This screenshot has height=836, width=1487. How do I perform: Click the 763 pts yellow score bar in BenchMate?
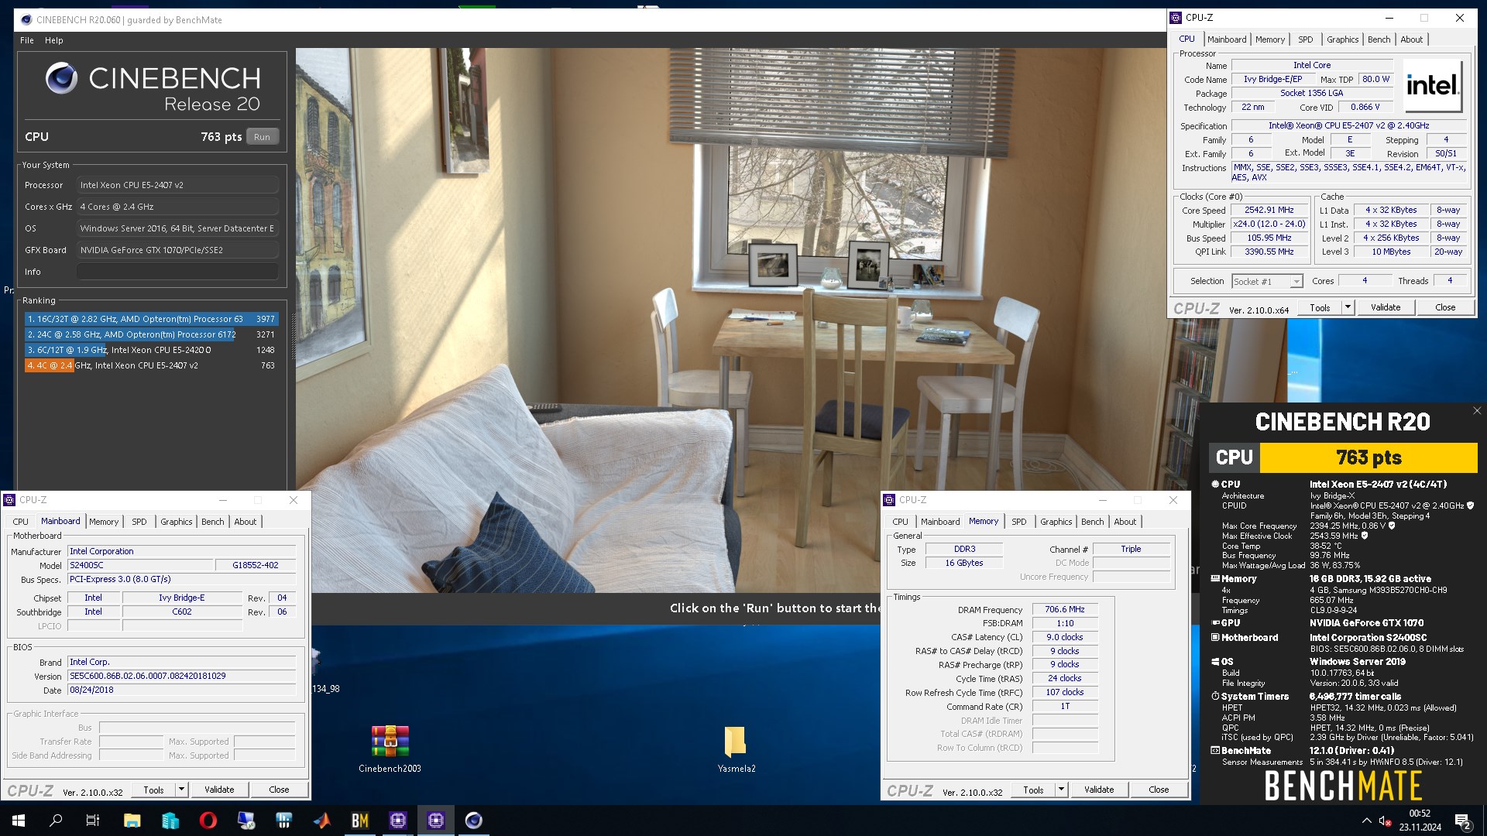tap(1369, 457)
